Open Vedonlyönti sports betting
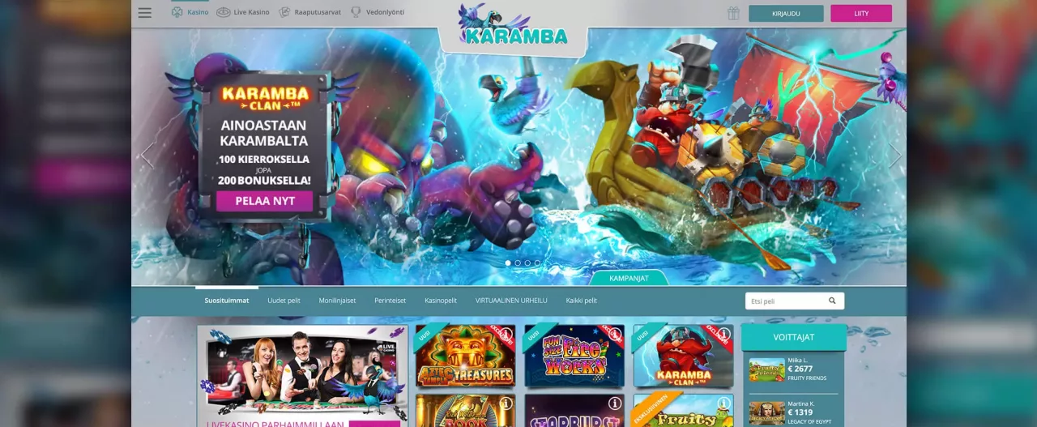The image size is (1037, 427). click(377, 13)
